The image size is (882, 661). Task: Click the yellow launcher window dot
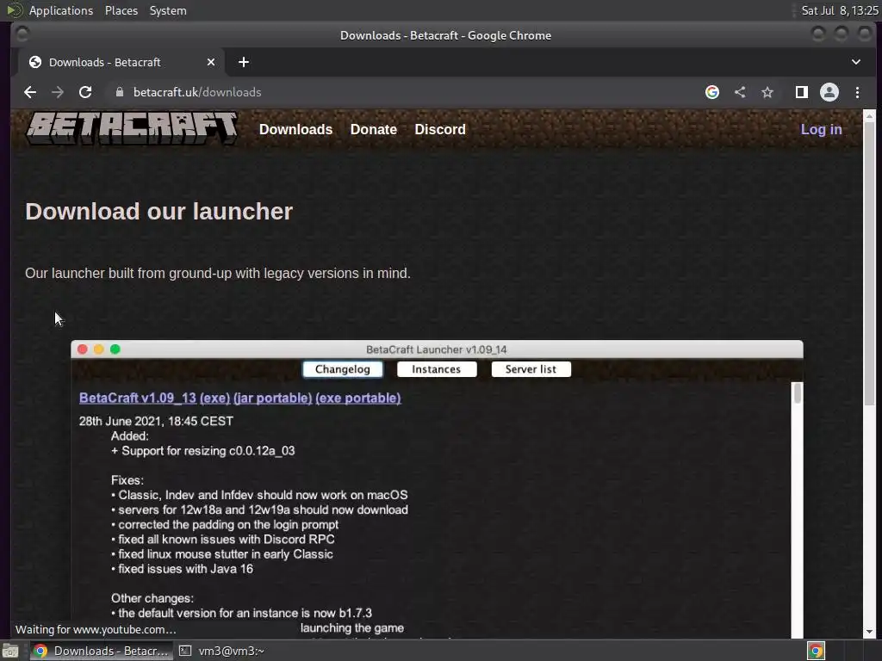99,349
